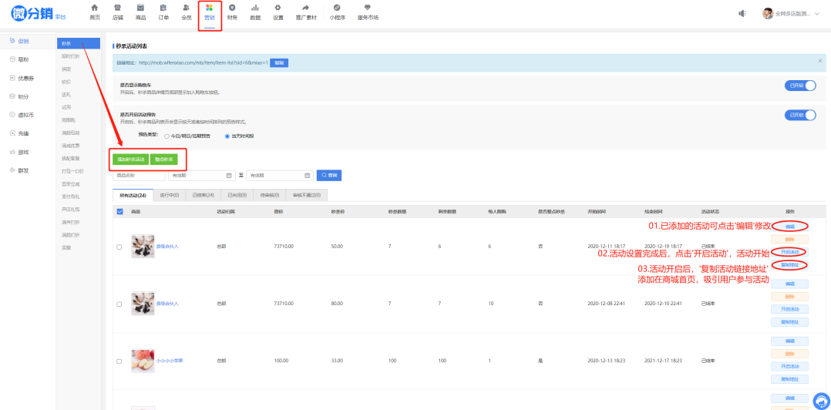
Task: Open the 订单 orders icon
Action: (x=163, y=8)
